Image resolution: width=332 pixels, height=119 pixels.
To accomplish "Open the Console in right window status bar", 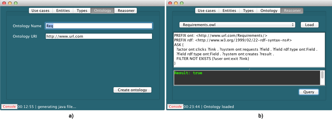I will (175, 107).
